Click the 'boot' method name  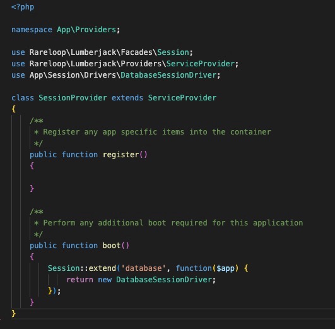112,246
